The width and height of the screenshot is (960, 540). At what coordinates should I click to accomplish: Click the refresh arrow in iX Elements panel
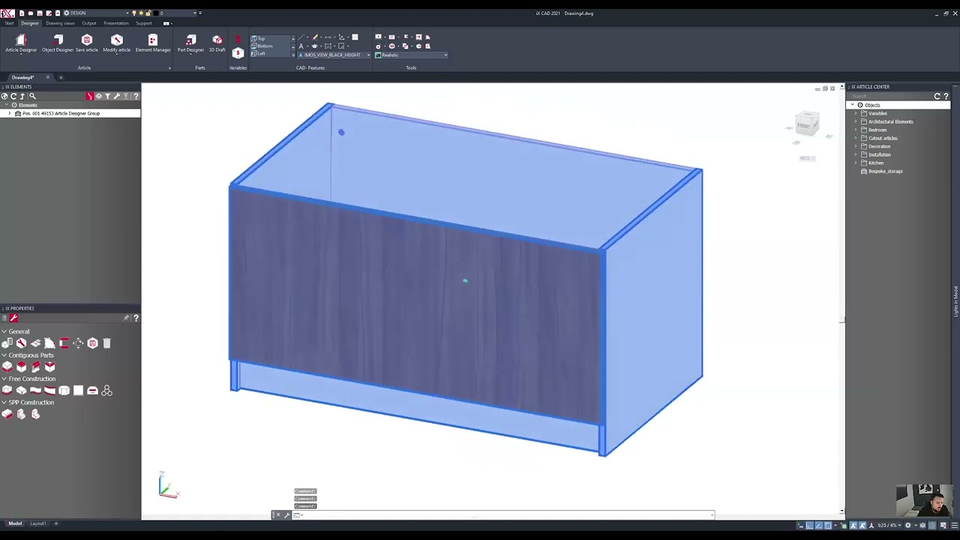(13, 96)
